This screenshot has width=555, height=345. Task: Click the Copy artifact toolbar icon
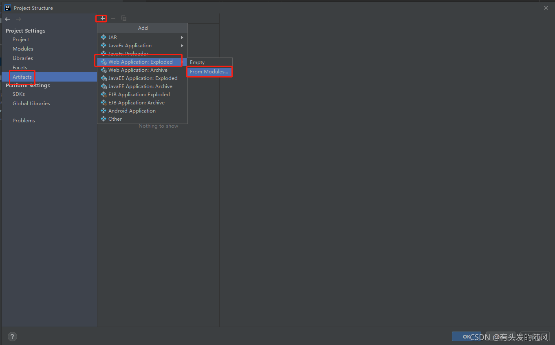pos(124,18)
